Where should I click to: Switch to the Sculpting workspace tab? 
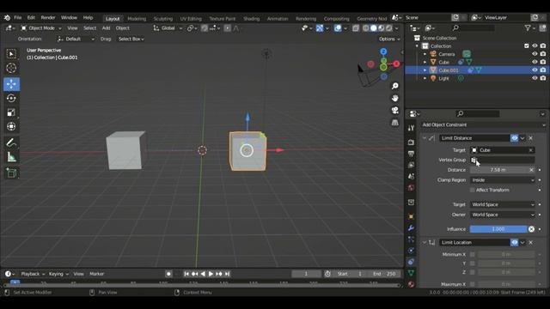[x=163, y=19]
